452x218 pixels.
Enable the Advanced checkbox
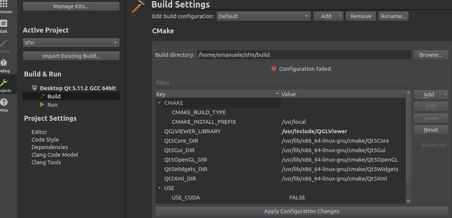click(x=417, y=145)
